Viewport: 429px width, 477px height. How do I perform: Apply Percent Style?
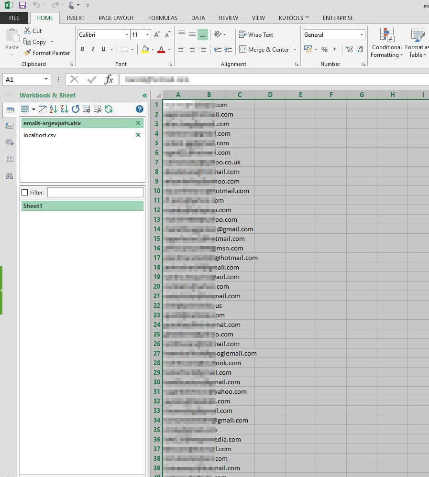pyautogui.click(x=325, y=49)
